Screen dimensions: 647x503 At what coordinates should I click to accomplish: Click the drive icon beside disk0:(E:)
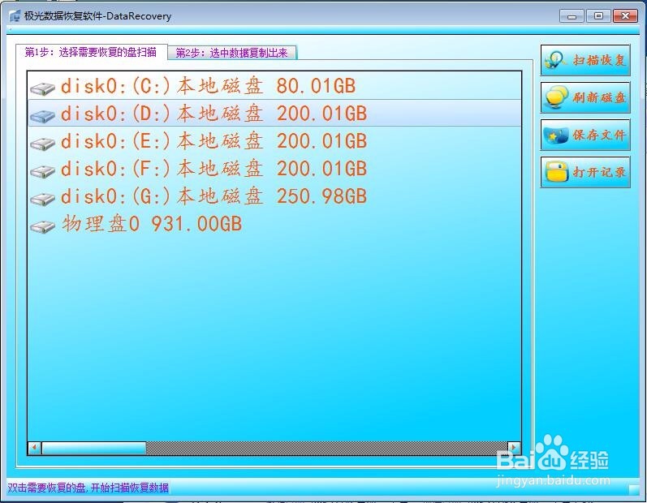(42, 144)
